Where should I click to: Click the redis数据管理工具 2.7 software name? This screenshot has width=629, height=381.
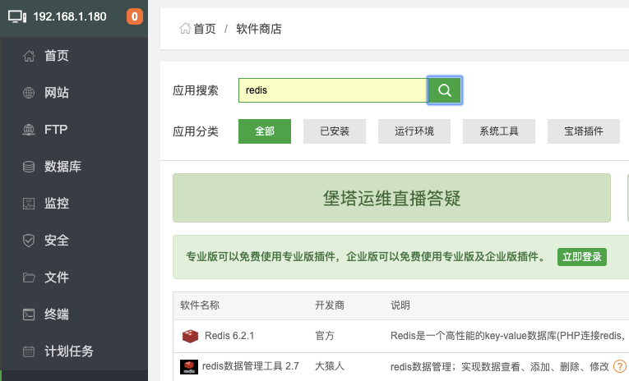(x=251, y=366)
